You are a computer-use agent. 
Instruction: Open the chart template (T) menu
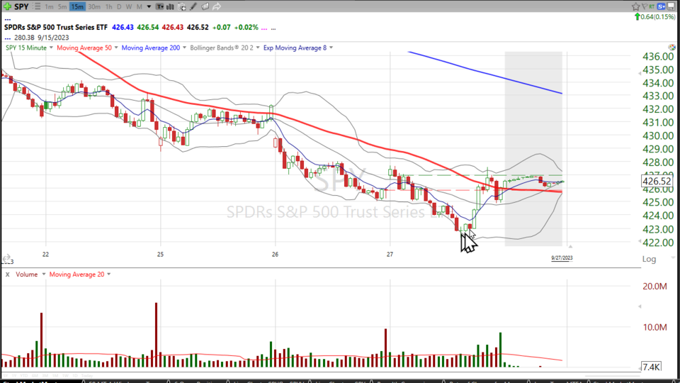click(160, 6)
